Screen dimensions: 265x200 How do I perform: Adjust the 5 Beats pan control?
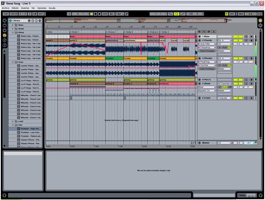coord(249,87)
